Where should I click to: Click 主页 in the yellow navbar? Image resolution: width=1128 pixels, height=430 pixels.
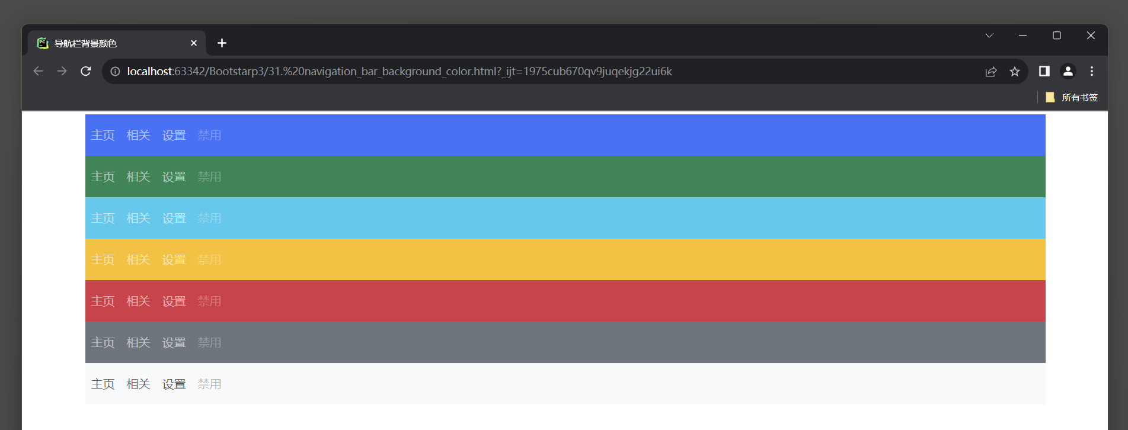pyautogui.click(x=103, y=260)
